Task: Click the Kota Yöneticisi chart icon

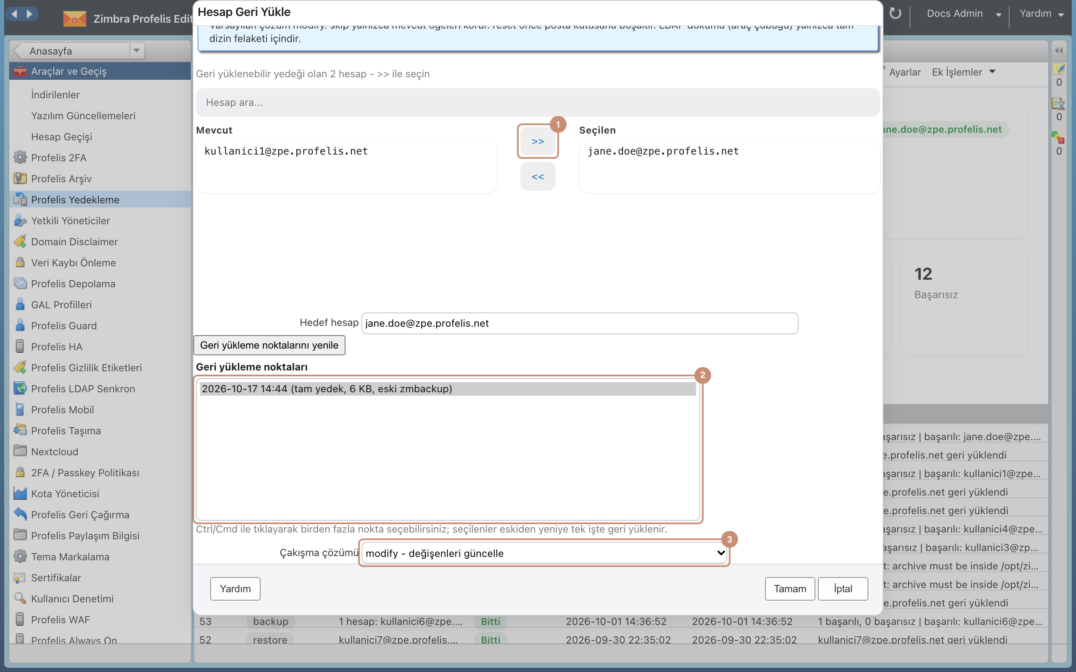Action: tap(20, 493)
